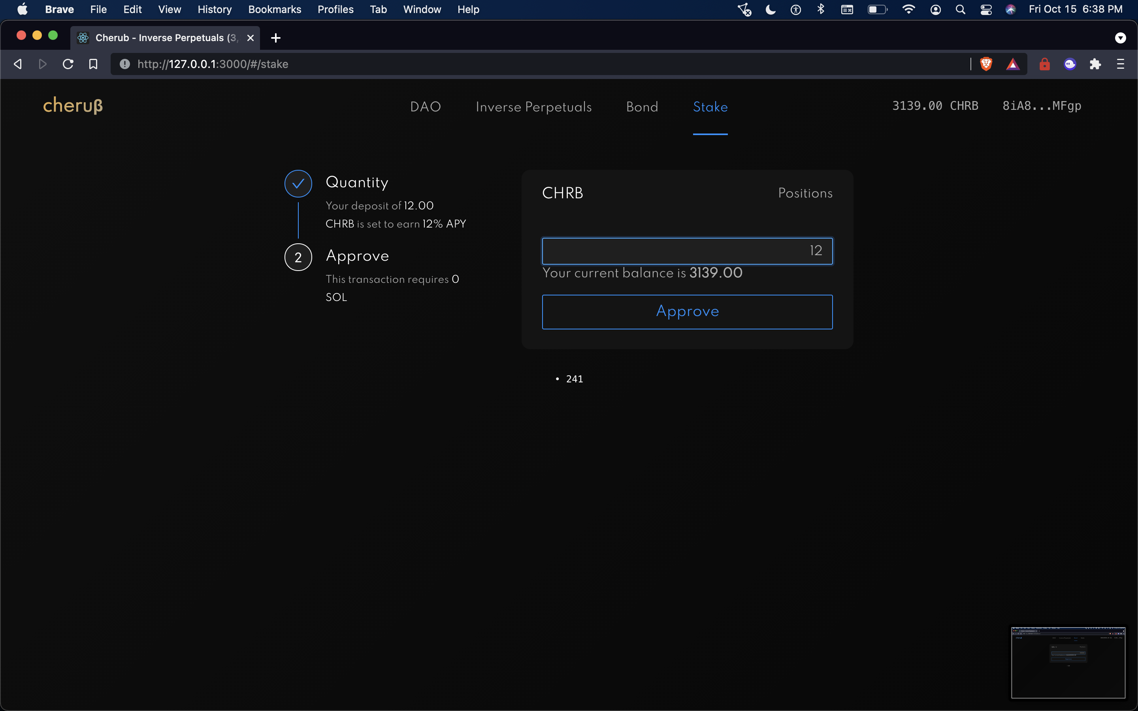
Task: Open macOS Control Center icon
Action: click(x=986, y=9)
